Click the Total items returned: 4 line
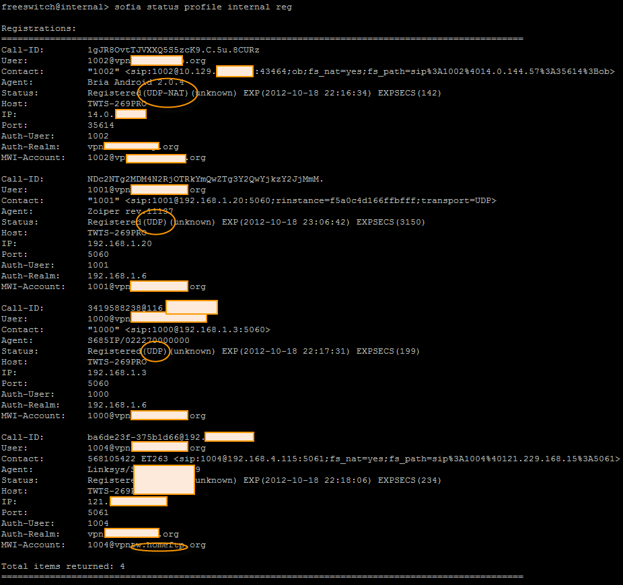623x585 pixels. [63, 566]
